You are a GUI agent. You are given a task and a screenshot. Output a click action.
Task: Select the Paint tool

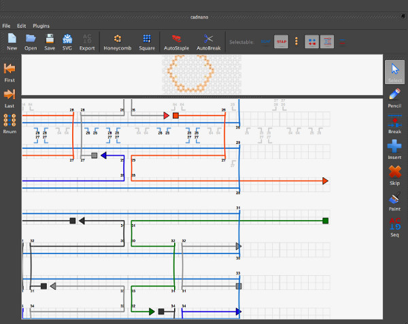[x=394, y=200]
